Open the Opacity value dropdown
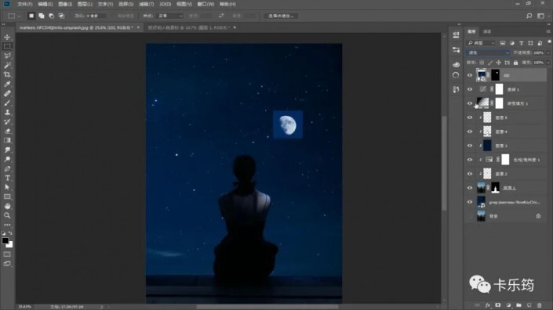 [548, 52]
